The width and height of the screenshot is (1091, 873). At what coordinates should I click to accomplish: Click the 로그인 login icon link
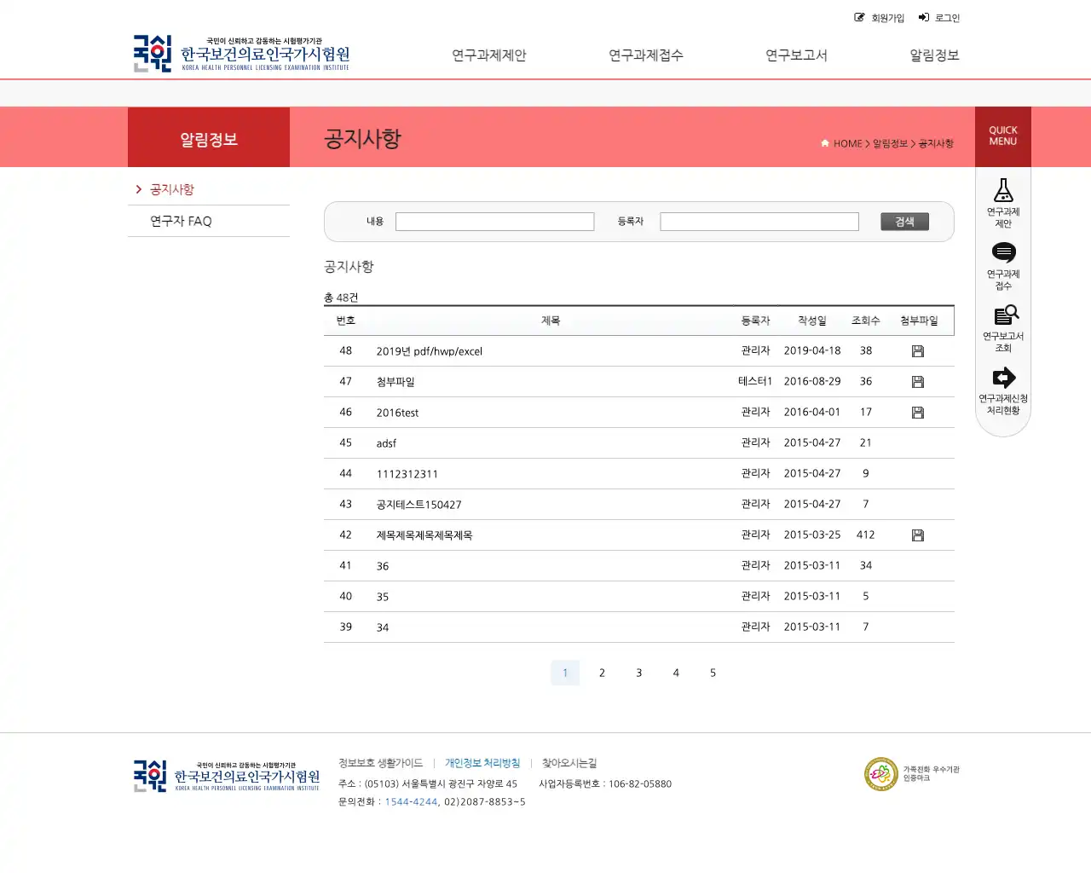[939, 18]
